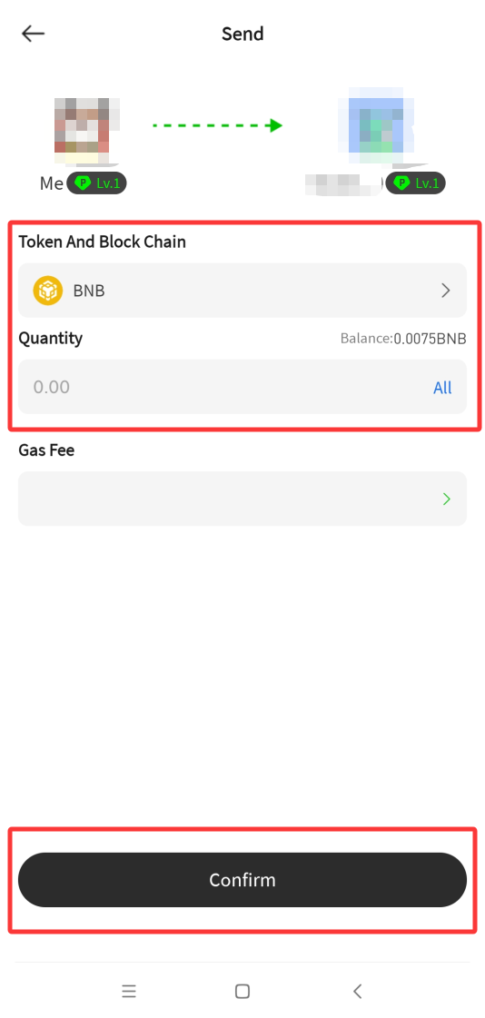This screenshot has height=1018, width=485.
Task: Tap the recipient's Lv.1 level badge
Action: click(x=416, y=183)
